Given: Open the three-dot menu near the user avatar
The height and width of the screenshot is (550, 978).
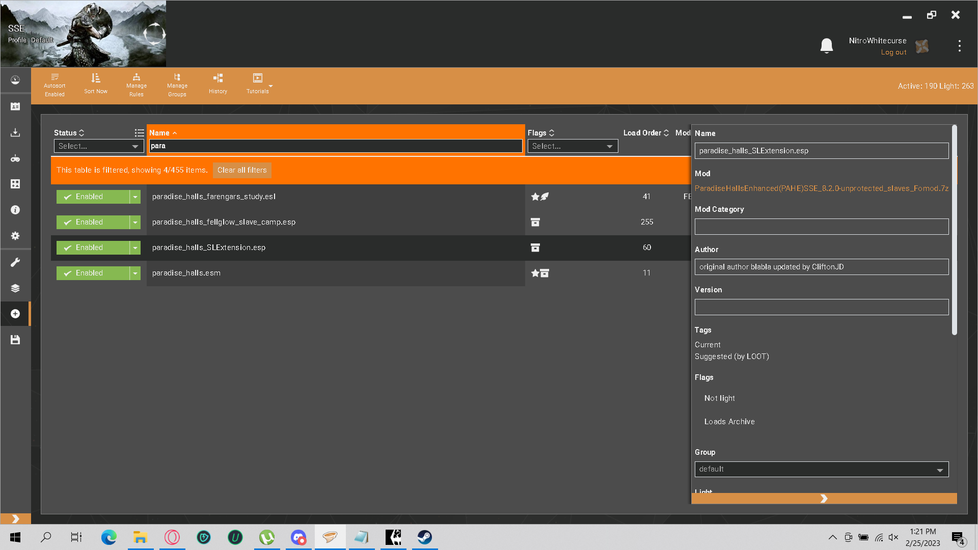Looking at the screenshot, I should click(959, 46).
